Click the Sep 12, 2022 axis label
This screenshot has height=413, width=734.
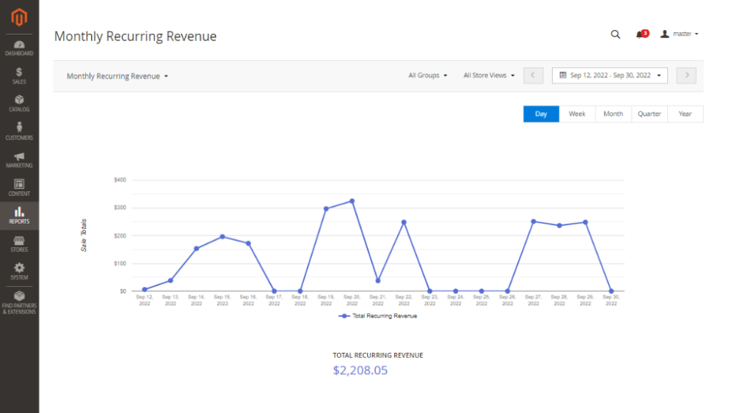(x=145, y=300)
